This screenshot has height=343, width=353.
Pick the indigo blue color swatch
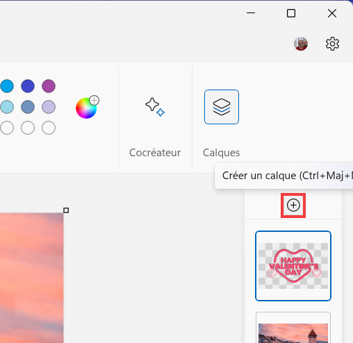[28, 86]
